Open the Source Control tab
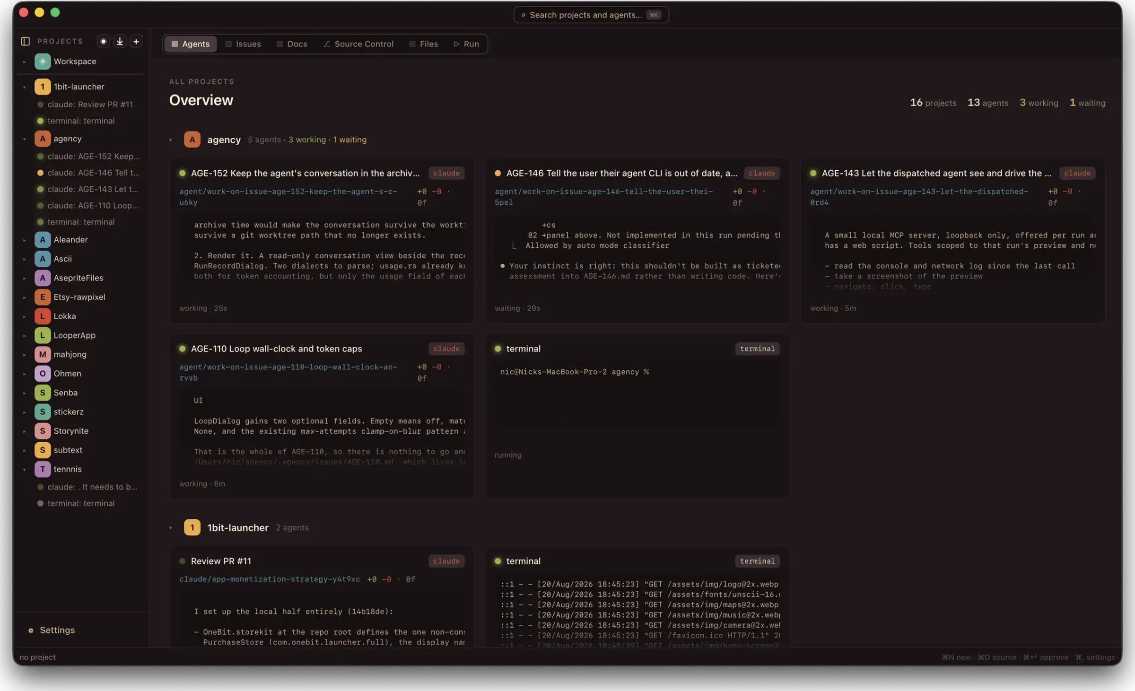Viewport: 1135px width, 691px height. coord(358,44)
